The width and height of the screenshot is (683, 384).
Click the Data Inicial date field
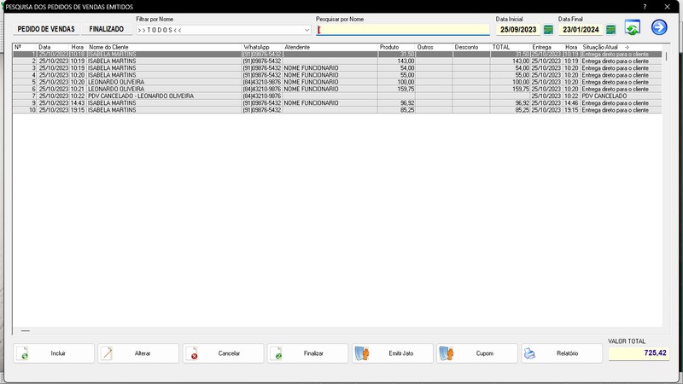(x=518, y=30)
